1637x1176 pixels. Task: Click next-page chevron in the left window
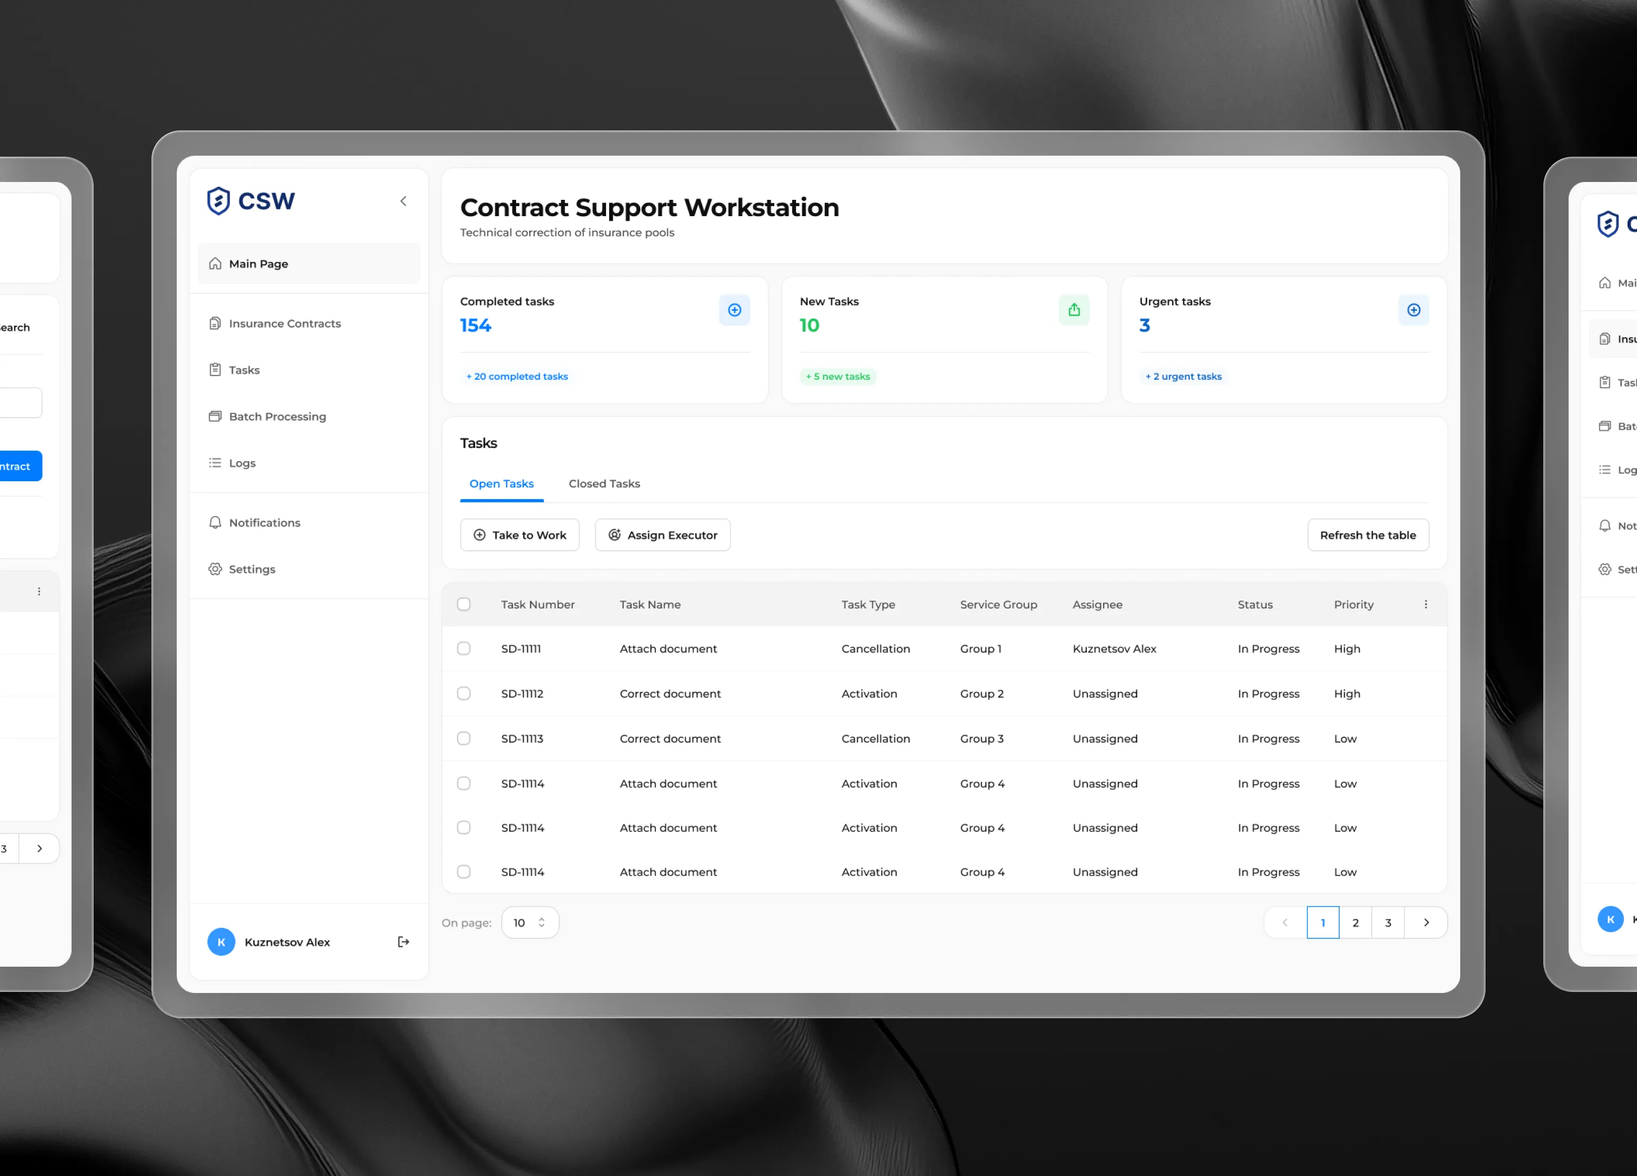coord(39,848)
